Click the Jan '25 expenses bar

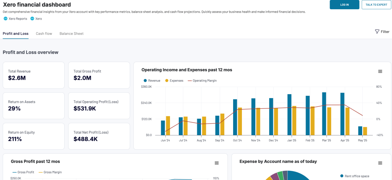pos(294,121)
